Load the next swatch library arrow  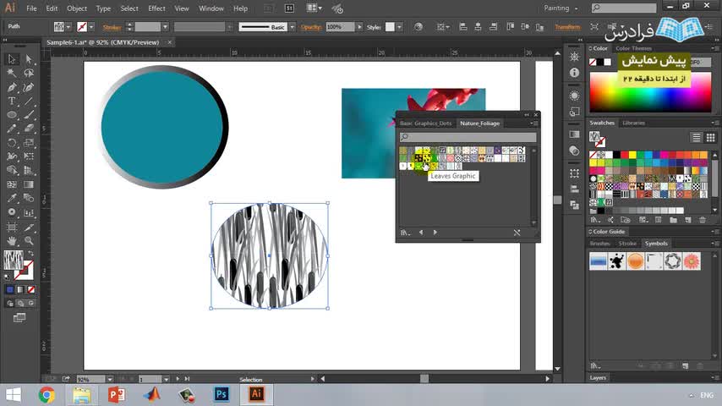[x=435, y=233]
